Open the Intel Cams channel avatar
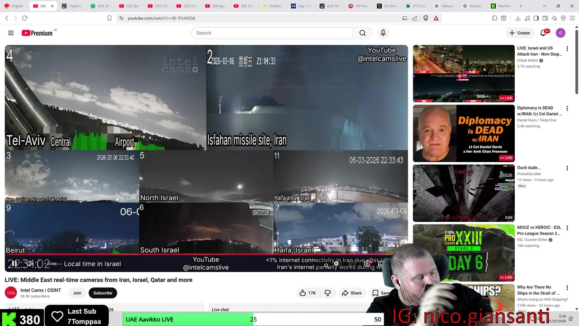The image size is (579, 326). pyautogui.click(x=11, y=293)
